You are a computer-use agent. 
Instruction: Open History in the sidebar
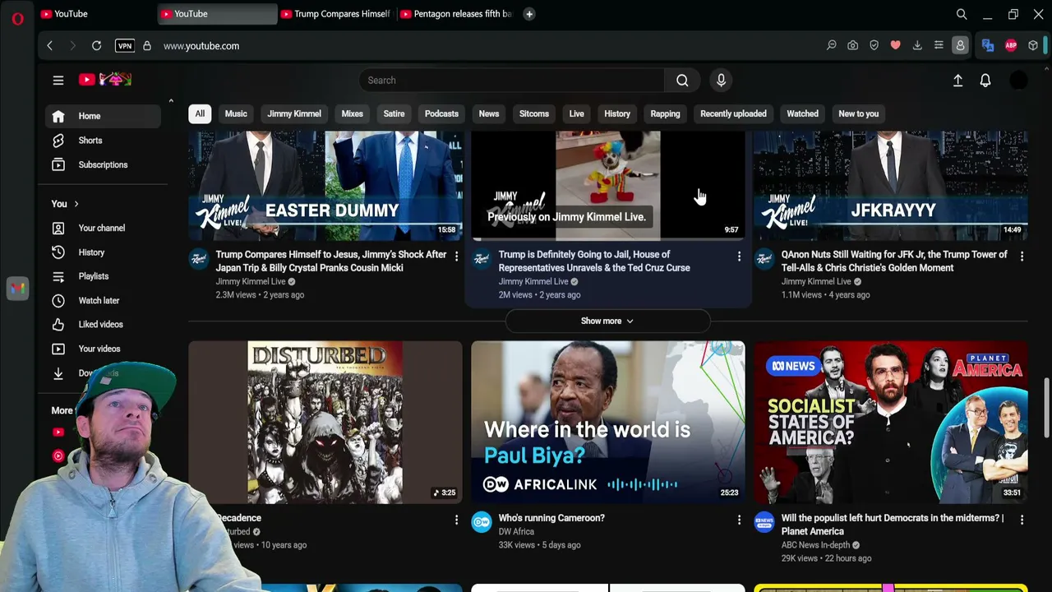coord(103,252)
